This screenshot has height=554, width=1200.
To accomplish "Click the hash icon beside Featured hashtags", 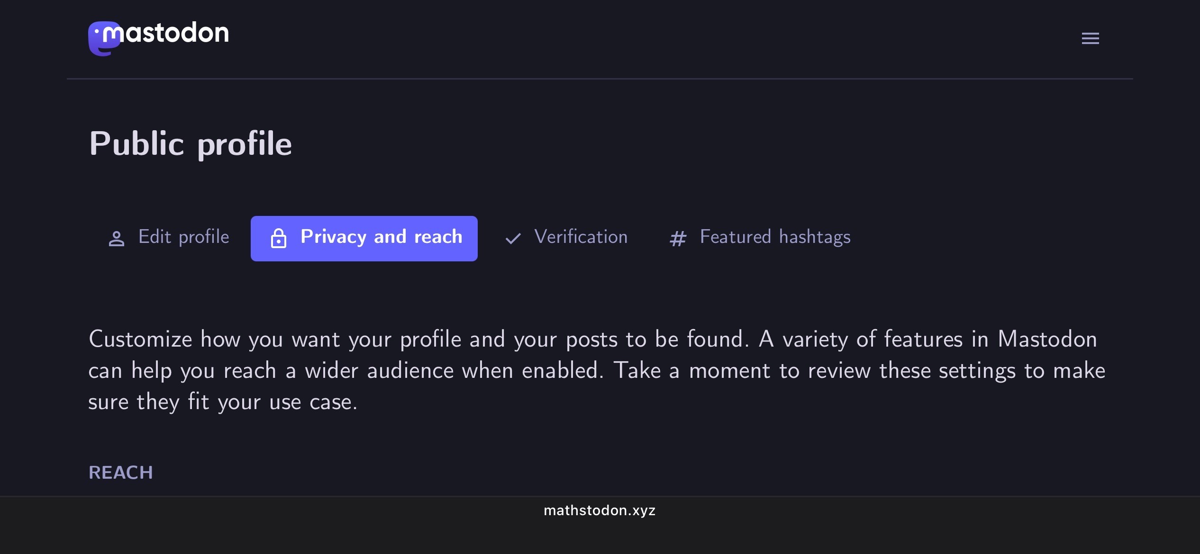I will coord(678,239).
